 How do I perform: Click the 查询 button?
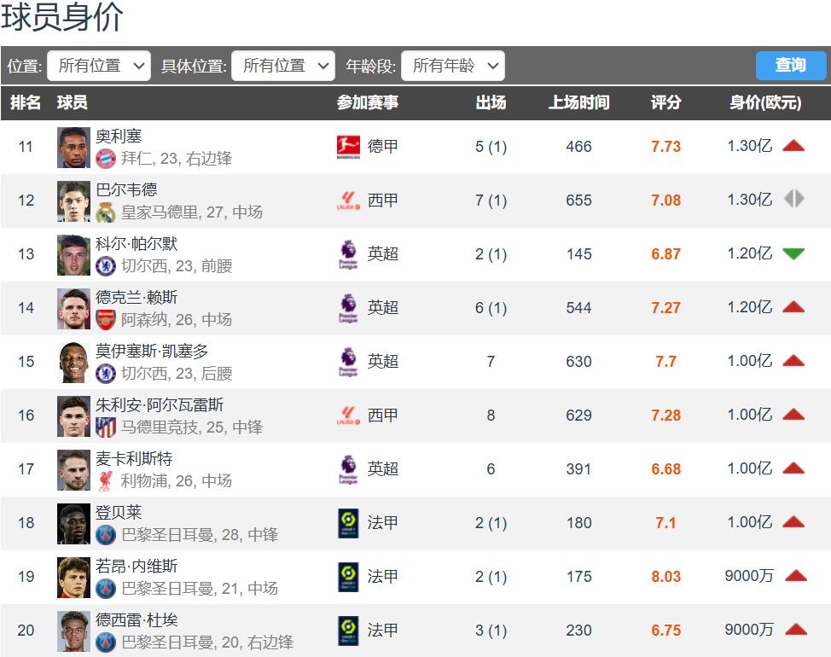791,65
